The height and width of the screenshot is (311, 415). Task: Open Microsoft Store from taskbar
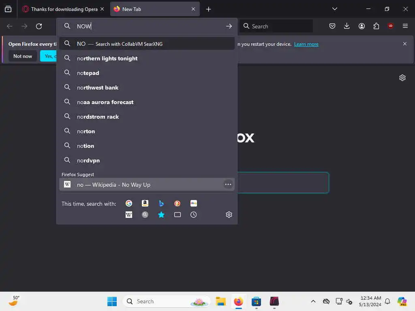256,301
